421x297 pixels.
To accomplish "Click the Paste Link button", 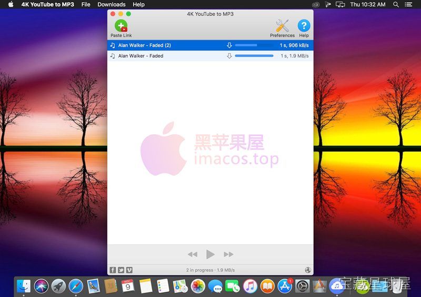I will 121,28.
